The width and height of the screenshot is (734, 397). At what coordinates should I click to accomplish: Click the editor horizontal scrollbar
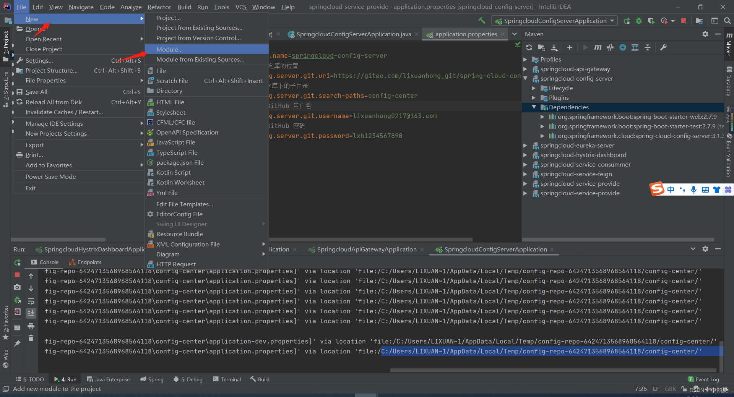pos(371,240)
